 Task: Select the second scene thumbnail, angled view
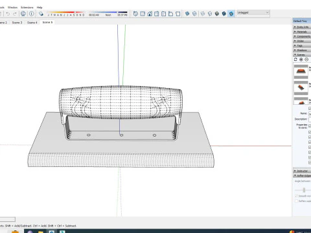301,88
